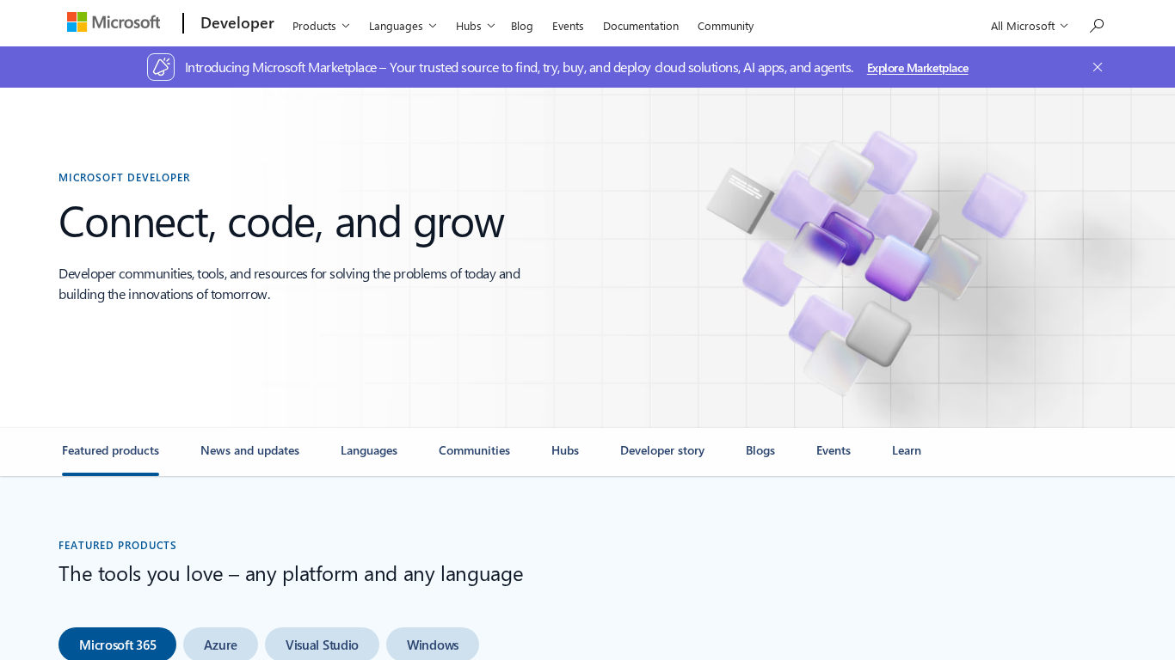This screenshot has height=660, width=1175.
Task: Select the Azure product pill
Action: 220,645
